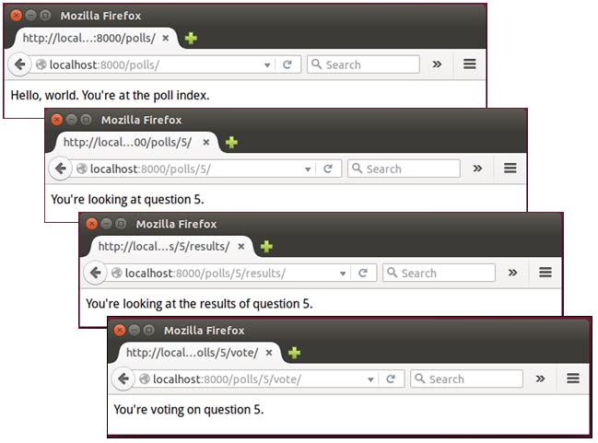598x443 pixels.
Task: Select the http://local...s/5/results/ tab
Action: click(164, 246)
